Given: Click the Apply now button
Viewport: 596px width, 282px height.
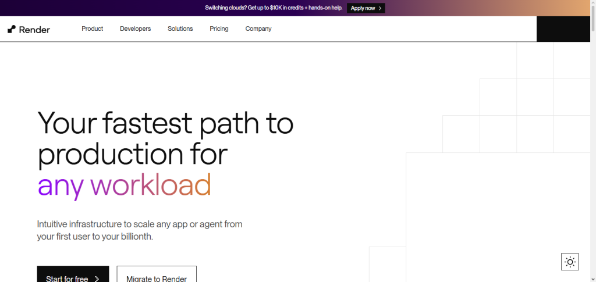Looking at the screenshot, I should pyautogui.click(x=366, y=8).
